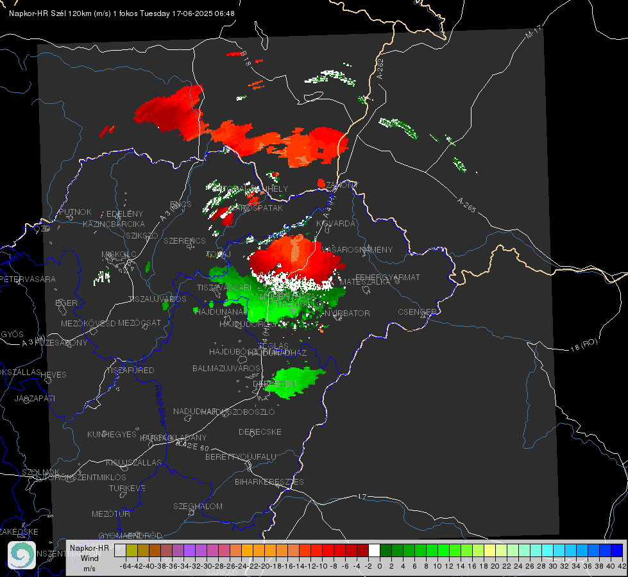This screenshot has height=577, width=628.
Task: Click the BALMAZÚJVÁROS city label
Action: (x=226, y=368)
